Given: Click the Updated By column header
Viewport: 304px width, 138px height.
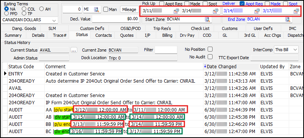Looking at the screenshot, I should (x=274, y=67).
